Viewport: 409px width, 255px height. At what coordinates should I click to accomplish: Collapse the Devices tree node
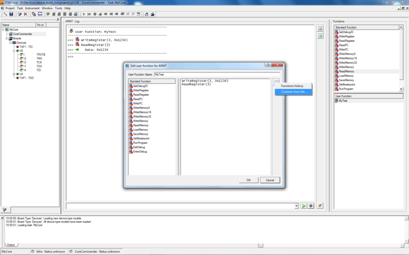10,43
